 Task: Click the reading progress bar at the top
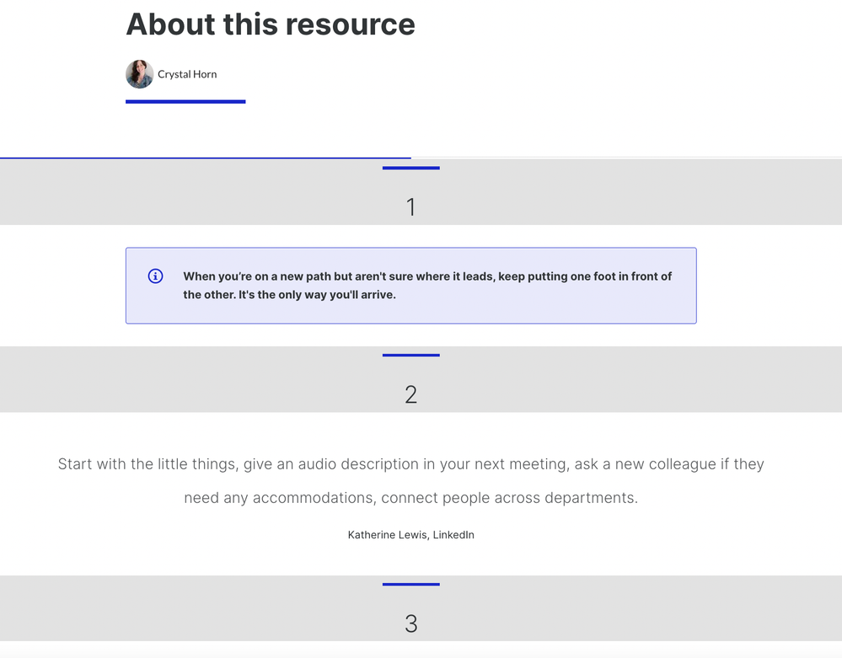[206, 158]
